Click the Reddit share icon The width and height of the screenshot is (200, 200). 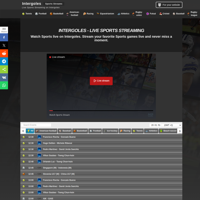[x=4, y=53]
